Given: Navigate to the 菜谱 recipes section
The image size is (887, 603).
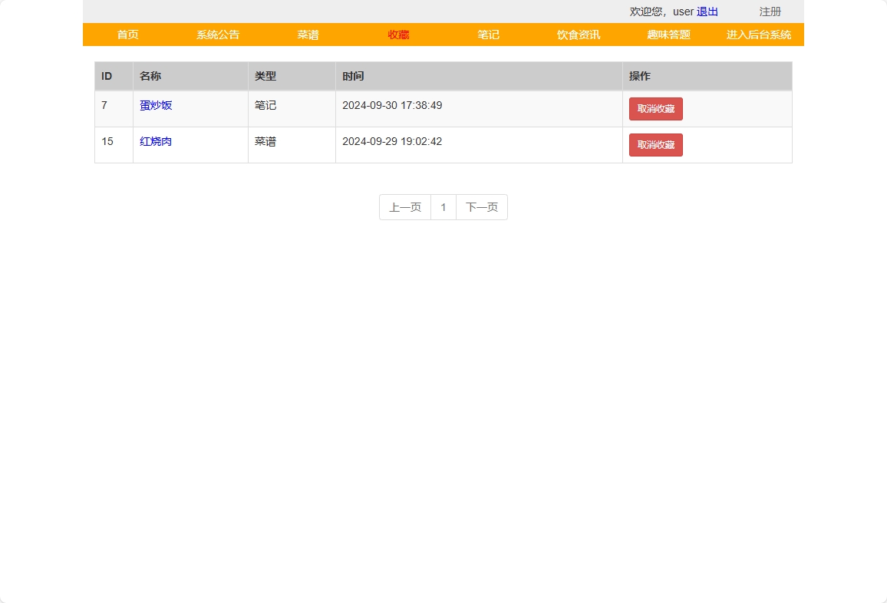Looking at the screenshot, I should tap(308, 35).
